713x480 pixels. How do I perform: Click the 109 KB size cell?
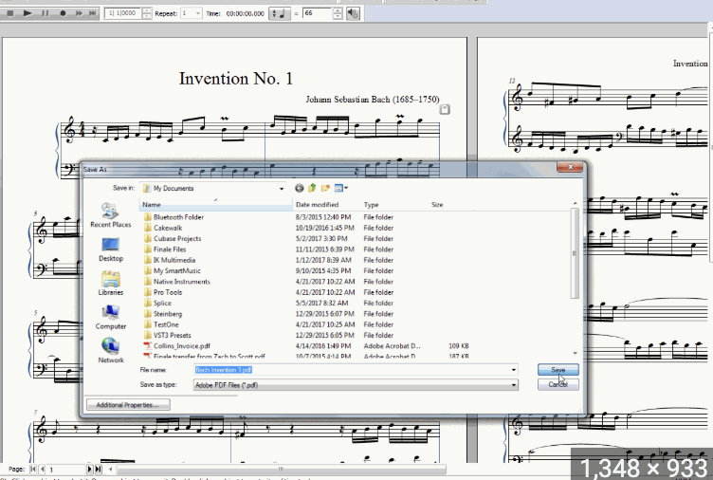[x=458, y=346]
